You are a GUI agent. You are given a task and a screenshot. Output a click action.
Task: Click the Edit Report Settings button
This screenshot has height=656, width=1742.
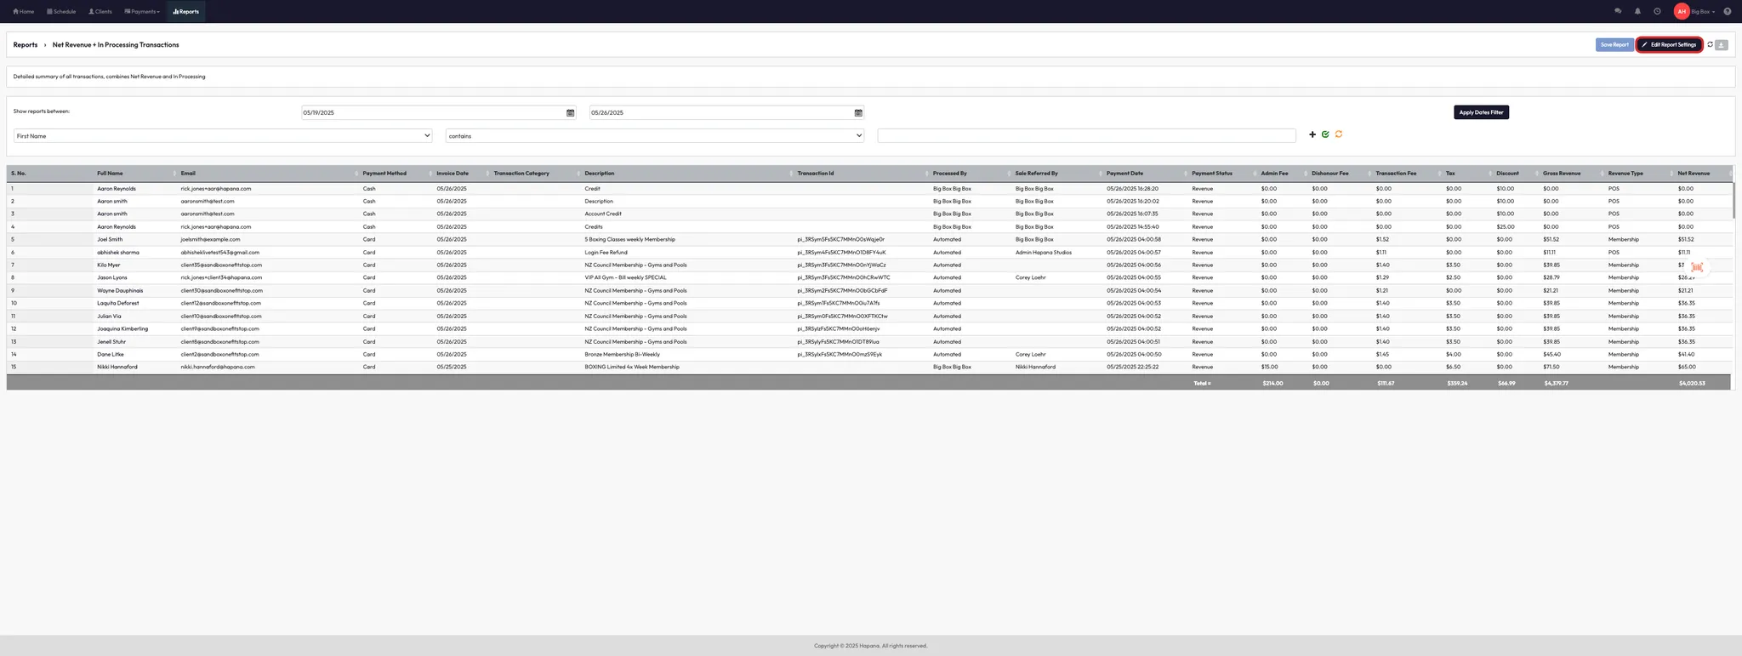coord(1669,45)
